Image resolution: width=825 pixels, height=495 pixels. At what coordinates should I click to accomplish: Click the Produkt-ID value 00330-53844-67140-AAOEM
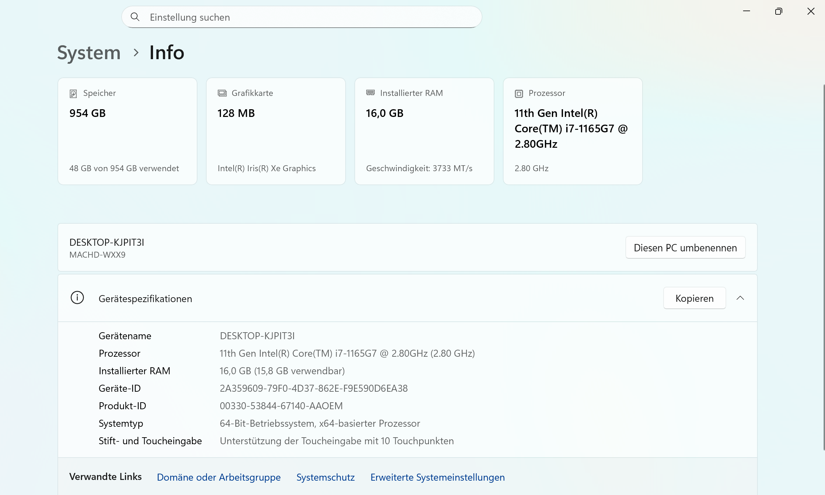coord(281,406)
